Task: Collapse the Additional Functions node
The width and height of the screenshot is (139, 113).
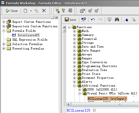Action: point(74,86)
